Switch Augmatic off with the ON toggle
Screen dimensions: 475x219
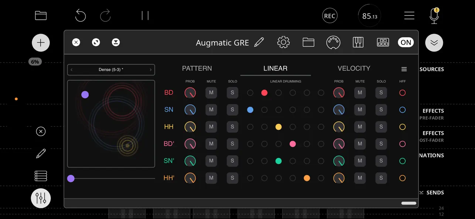tap(406, 42)
